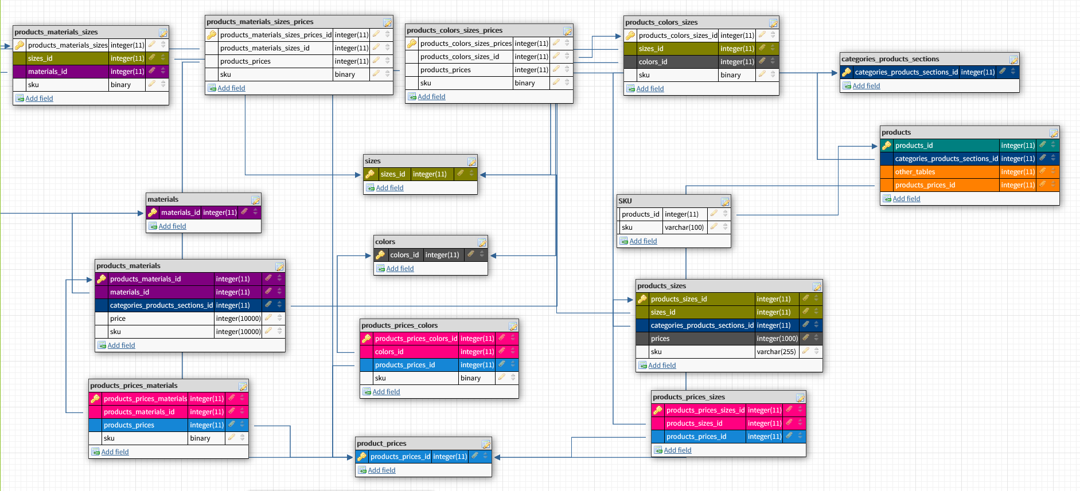Use reorder arrows on categories_products_sections_id in products_materials
1080x491 pixels.
pyautogui.click(x=280, y=305)
